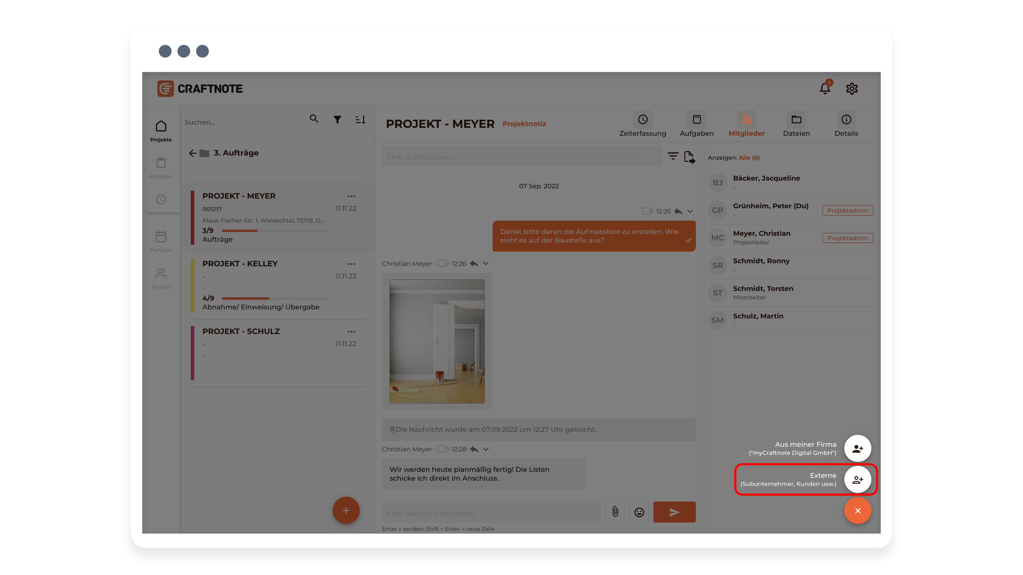
Task: Close the add-member menu with X
Action: pyautogui.click(x=858, y=511)
